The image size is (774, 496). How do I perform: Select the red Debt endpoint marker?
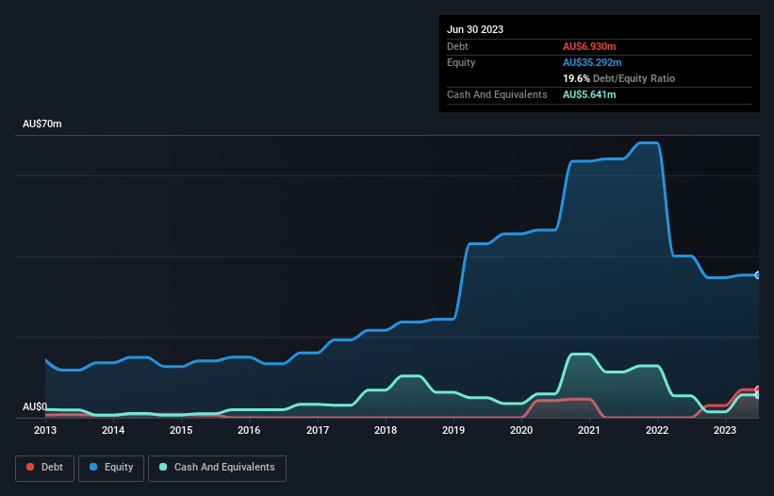pos(758,389)
